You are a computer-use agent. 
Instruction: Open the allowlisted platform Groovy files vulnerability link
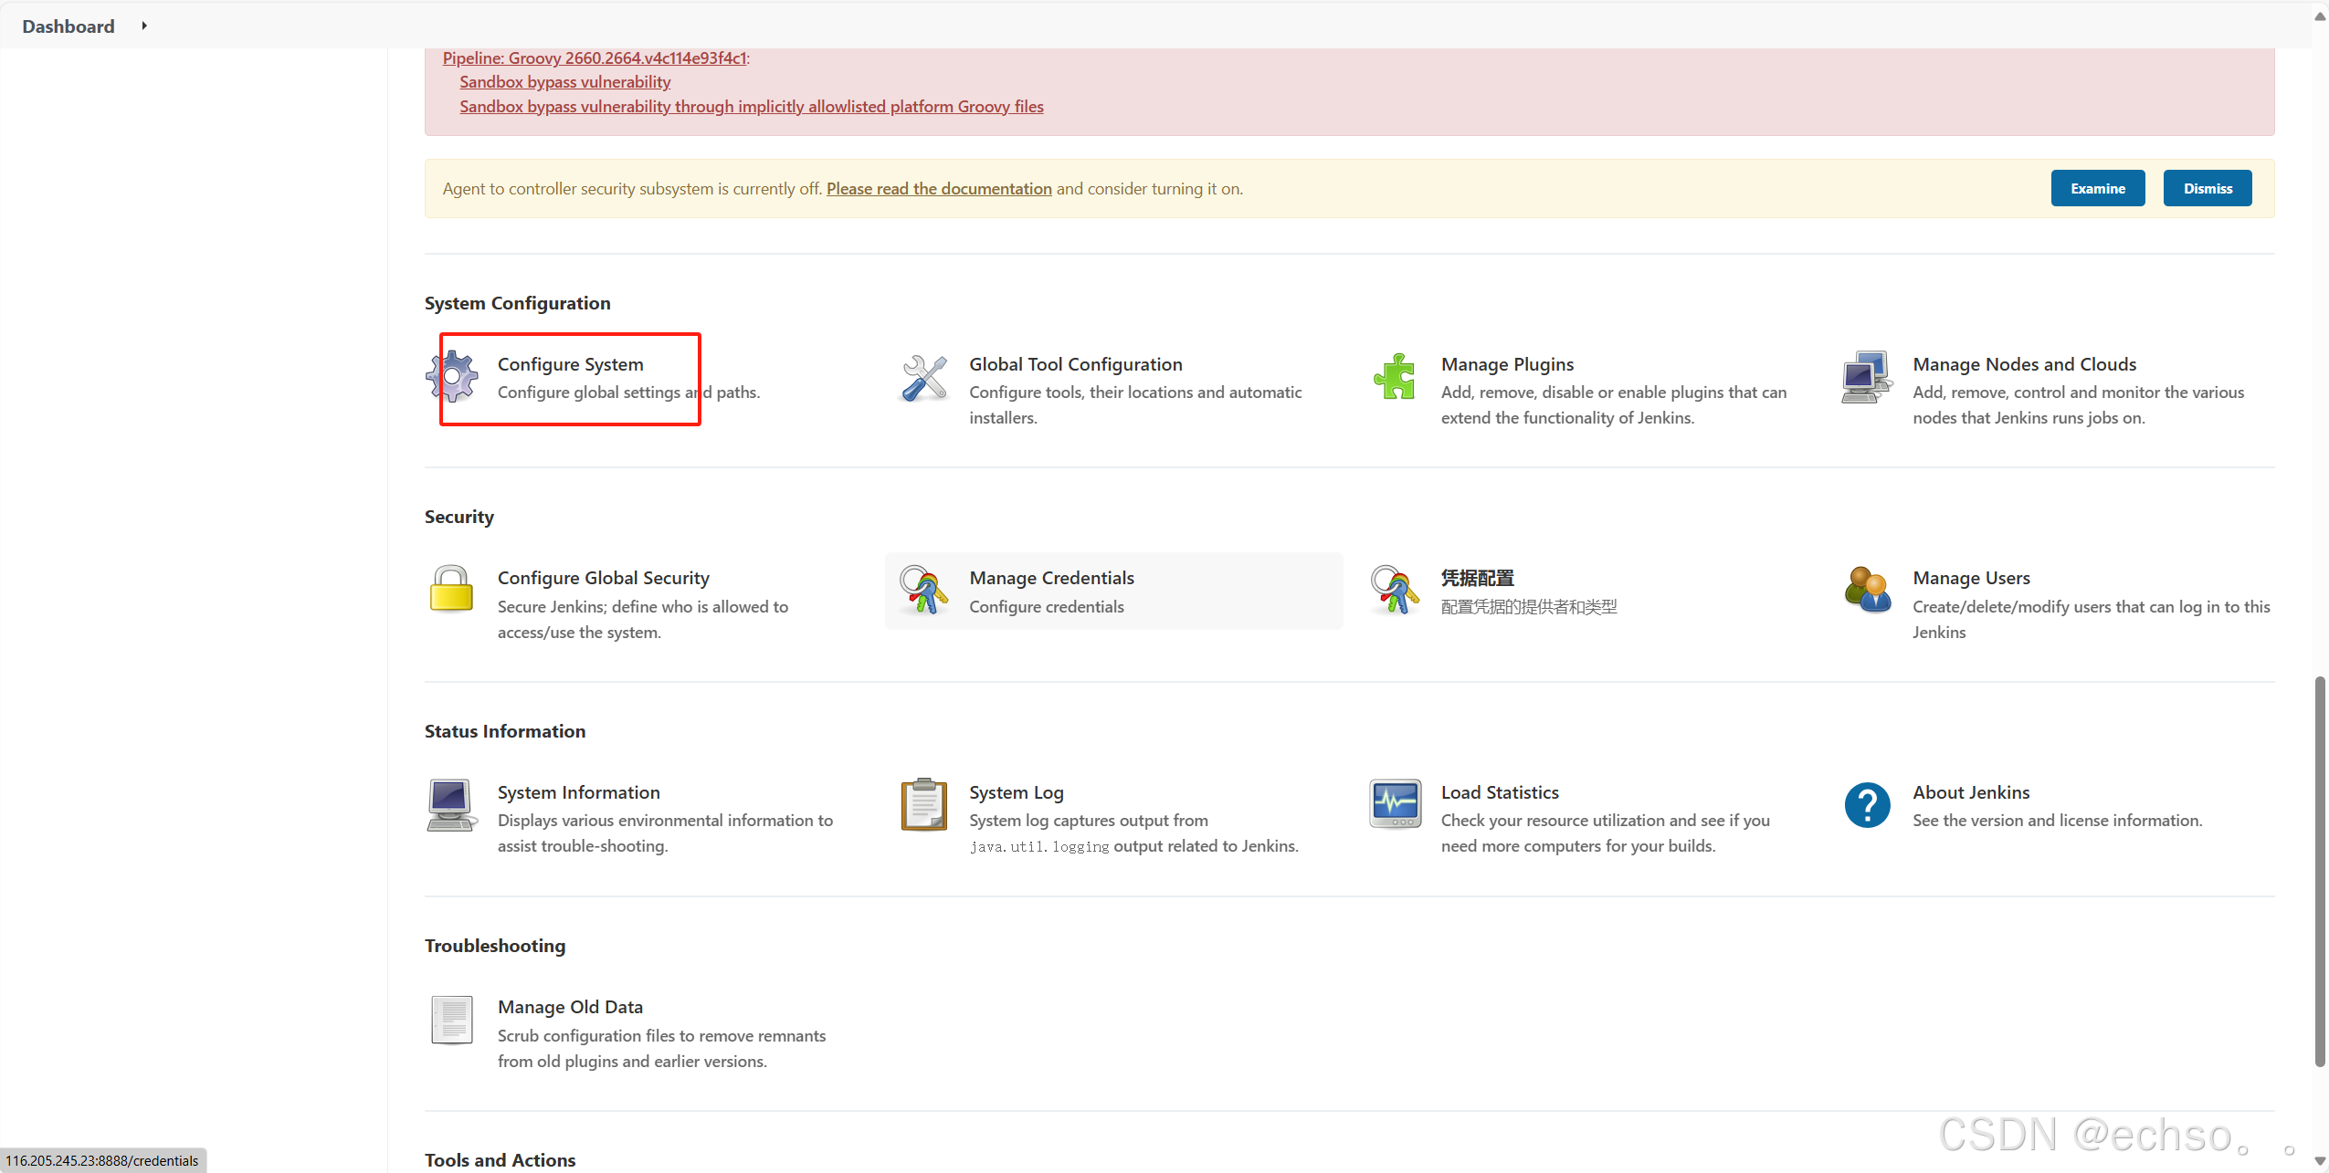(751, 106)
